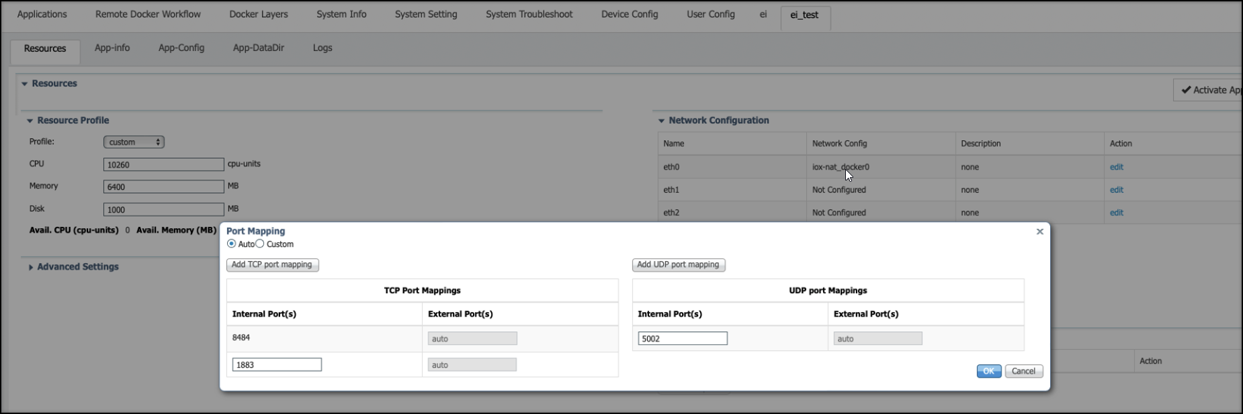Click the Description column header
This screenshot has height=414, width=1243.
pyautogui.click(x=1029, y=144)
